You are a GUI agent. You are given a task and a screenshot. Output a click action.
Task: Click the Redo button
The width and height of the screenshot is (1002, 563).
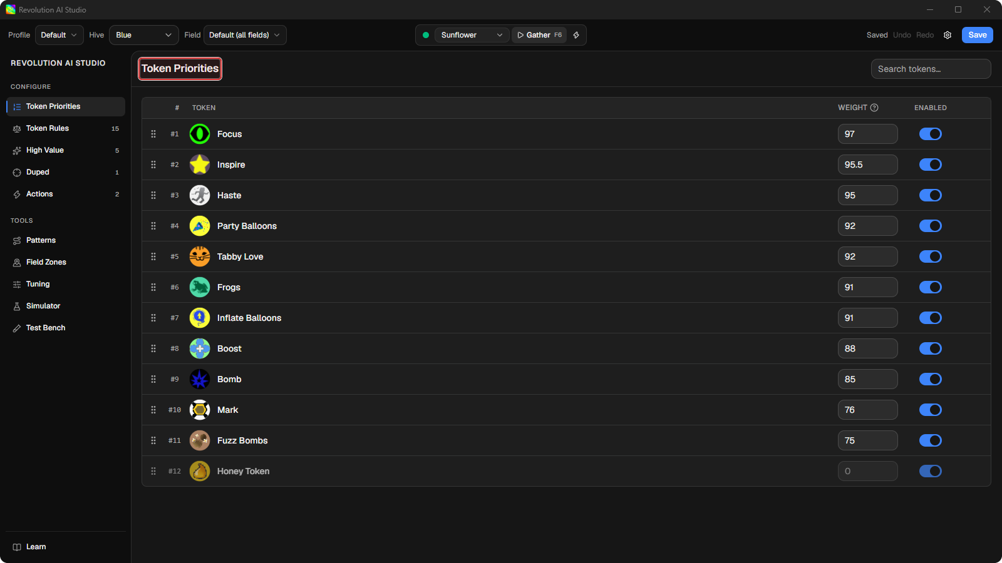[925, 35]
